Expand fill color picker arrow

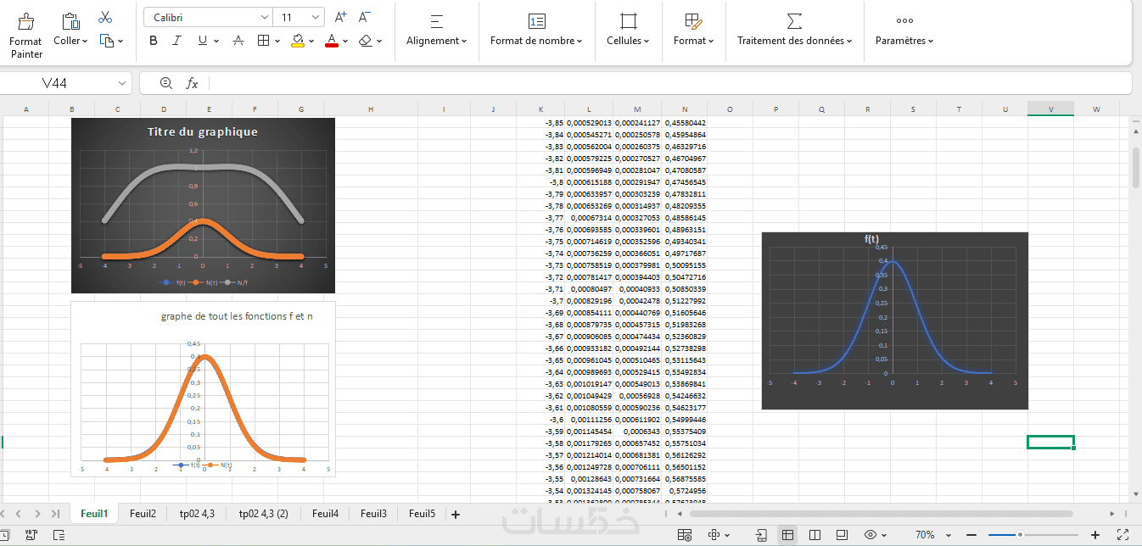[312, 41]
